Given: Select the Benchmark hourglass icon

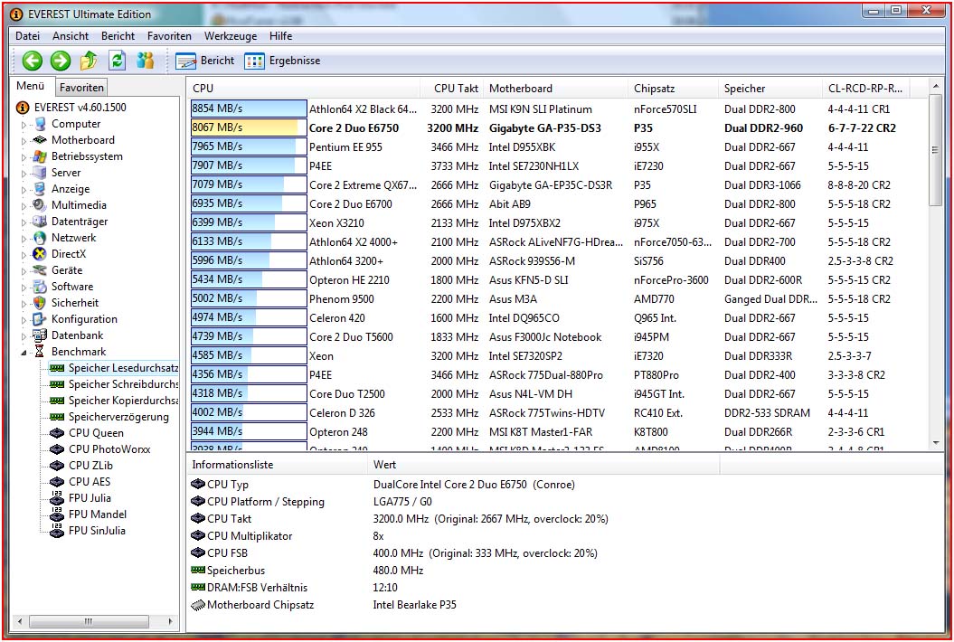Looking at the screenshot, I should pyautogui.click(x=40, y=351).
